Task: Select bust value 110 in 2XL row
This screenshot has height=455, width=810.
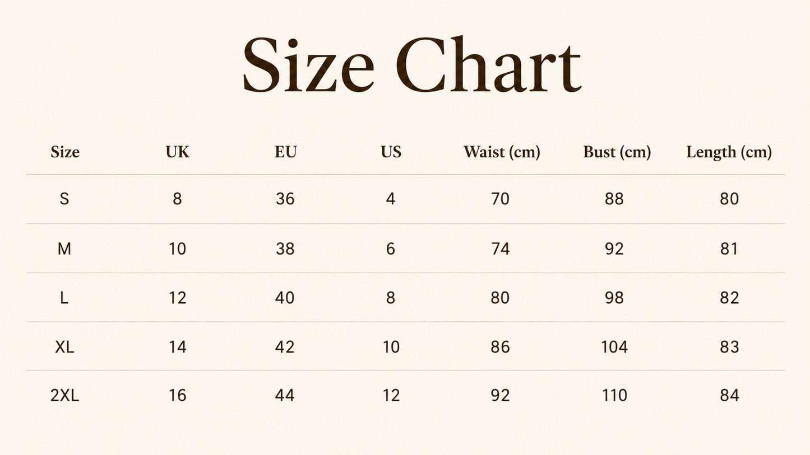Action: [x=614, y=396]
